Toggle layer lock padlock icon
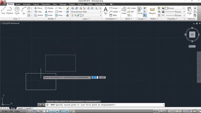The image size is (201, 113). [x=78, y=15]
